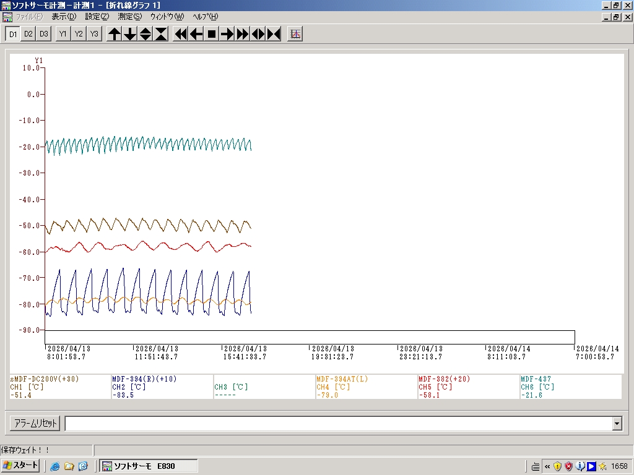Image resolution: width=634 pixels, height=475 pixels.
Task: Jump to start with double-left arrow icon
Action: click(181, 34)
